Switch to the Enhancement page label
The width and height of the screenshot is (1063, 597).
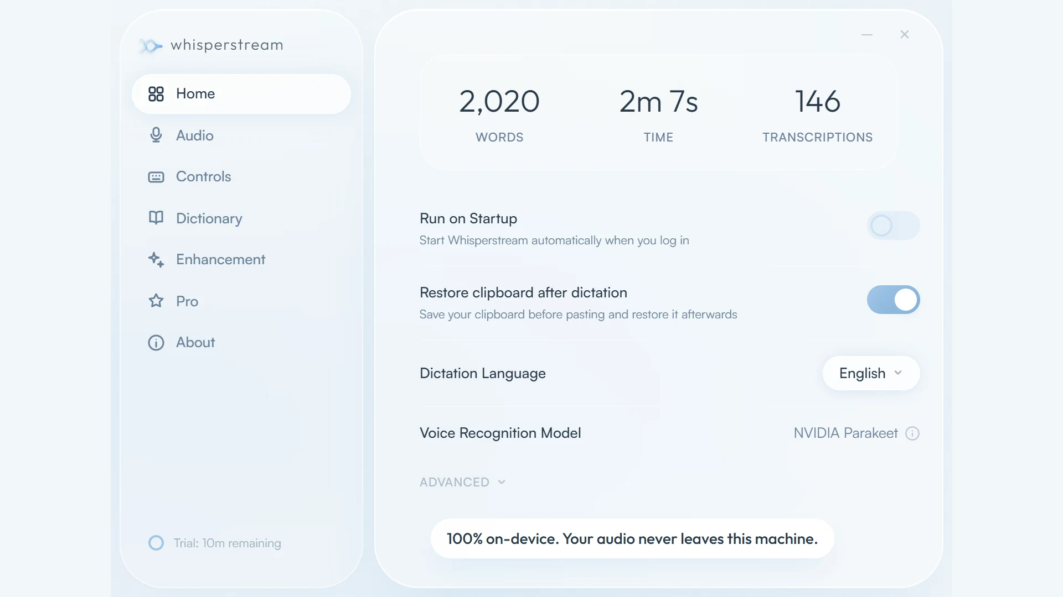point(221,260)
